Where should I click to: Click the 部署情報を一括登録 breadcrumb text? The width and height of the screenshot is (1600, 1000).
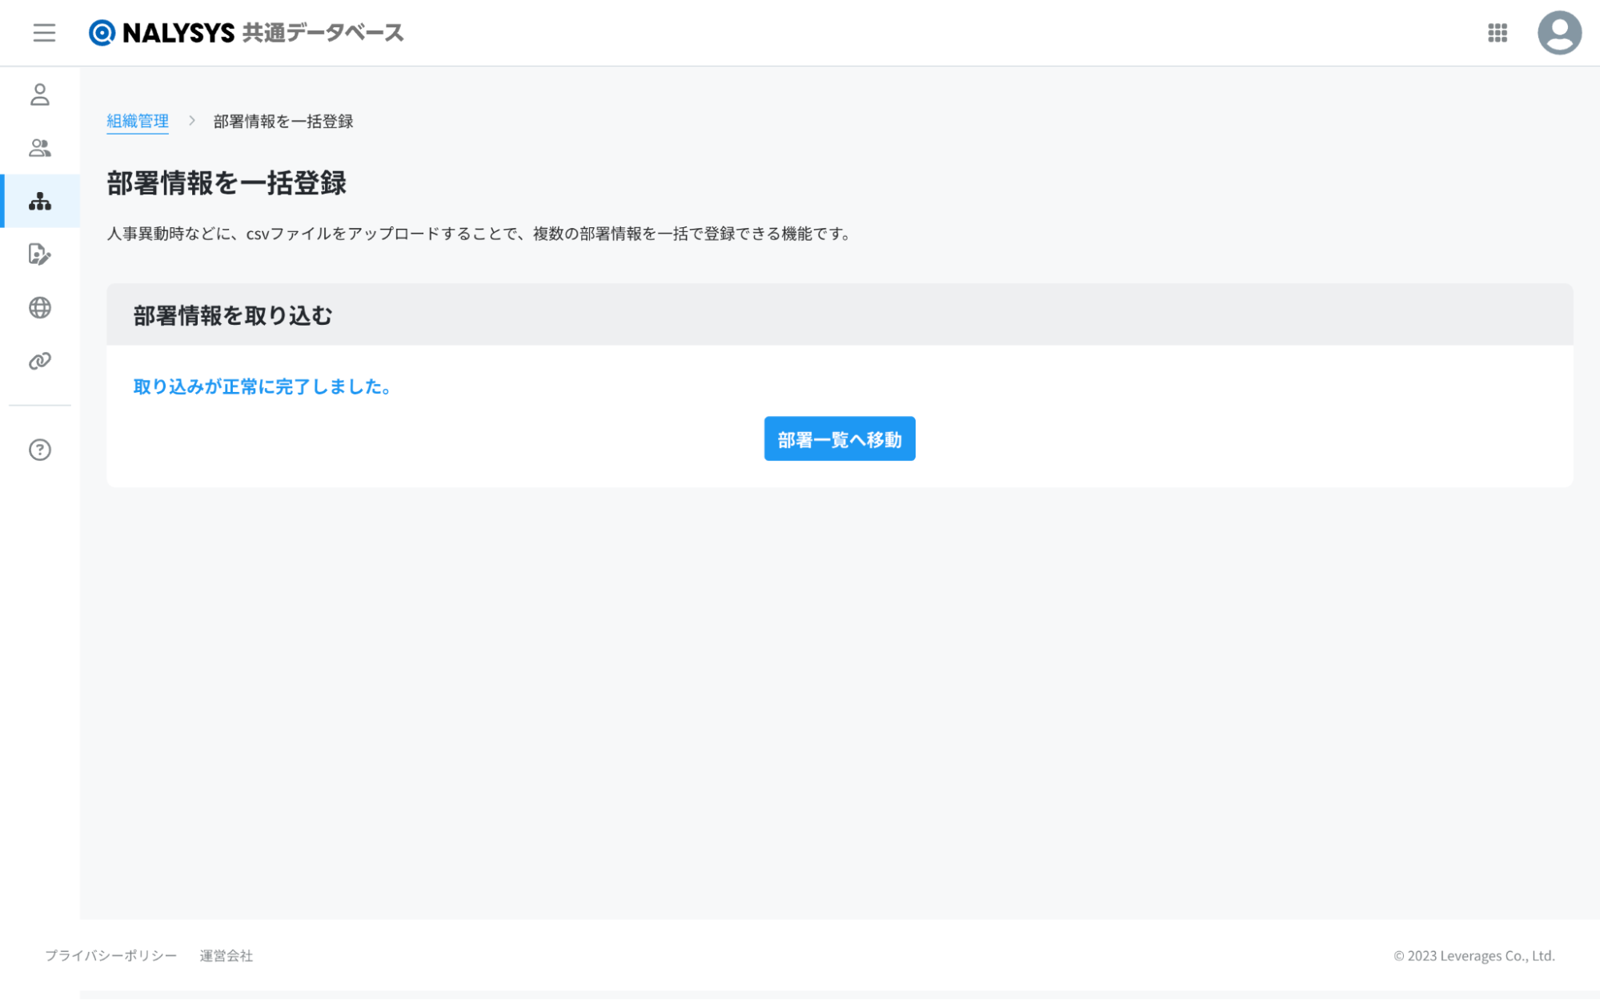(x=283, y=122)
